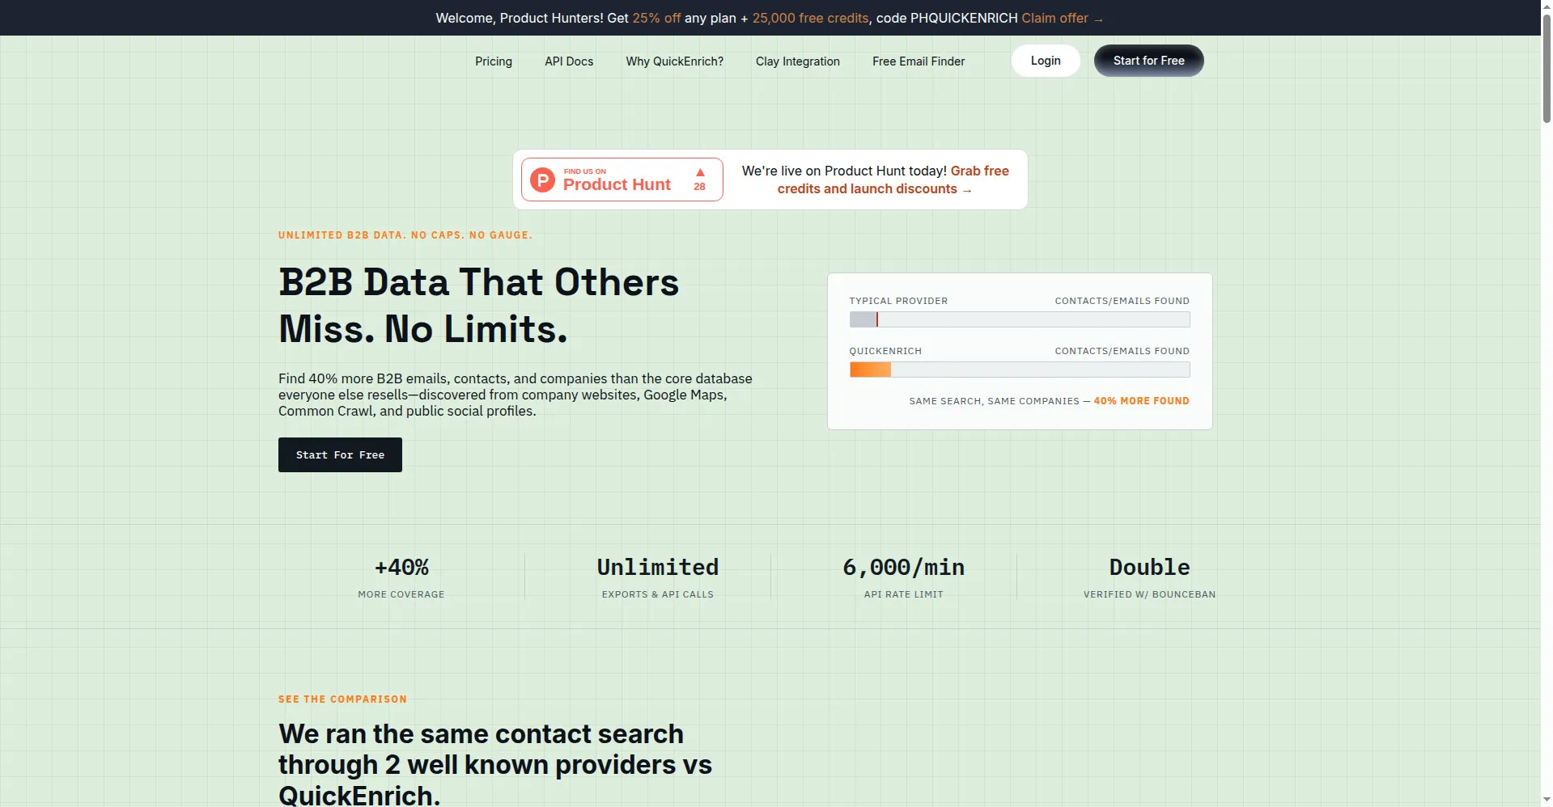Viewport: 1553px width, 807px height.
Task: Open Why QuickEnrich? nav item
Action: pyautogui.click(x=674, y=61)
